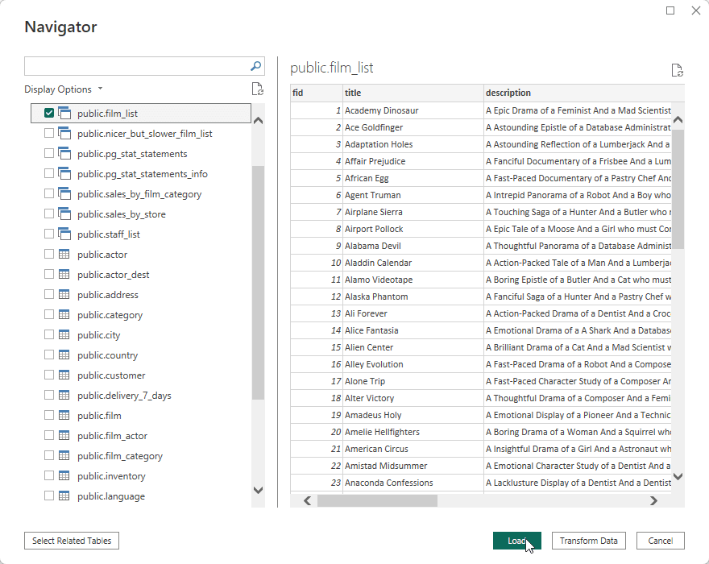This screenshot has height=564, width=709.
Task: Check the public.film_category checkbox
Action: (49, 455)
